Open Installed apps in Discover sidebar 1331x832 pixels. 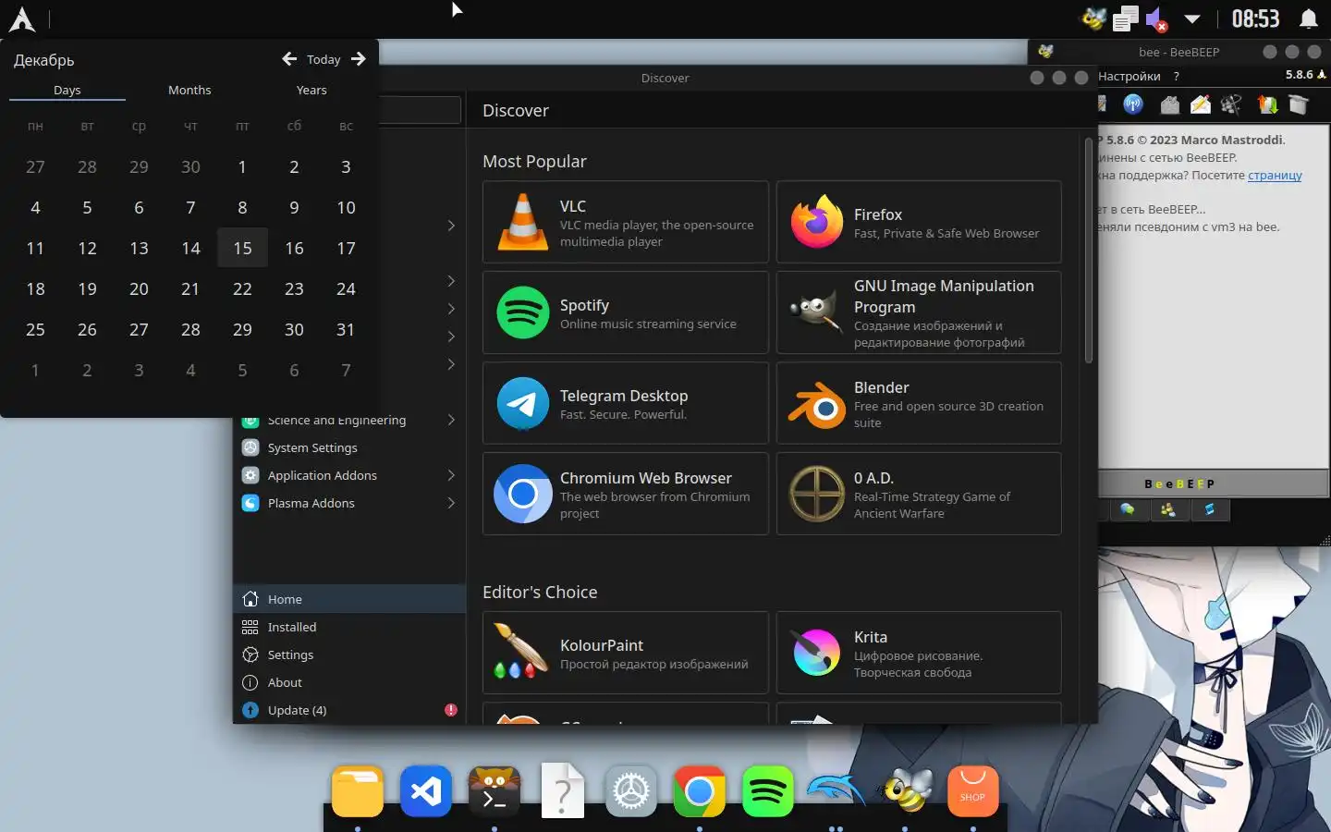(x=349, y=627)
